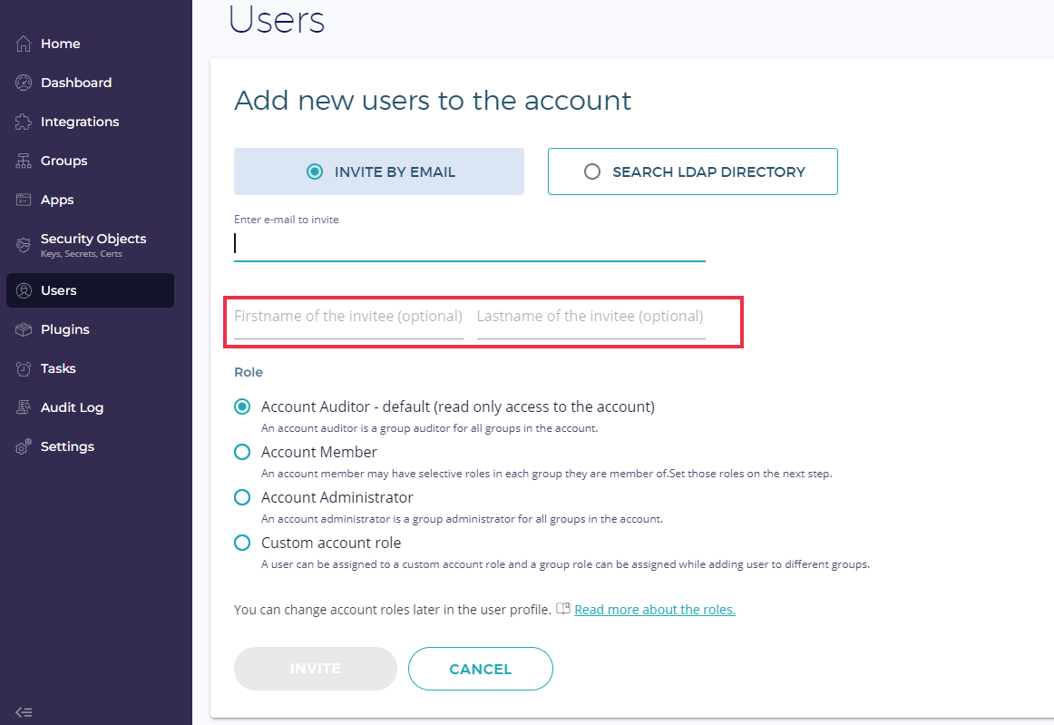Click the Home icon in sidebar

(24, 44)
